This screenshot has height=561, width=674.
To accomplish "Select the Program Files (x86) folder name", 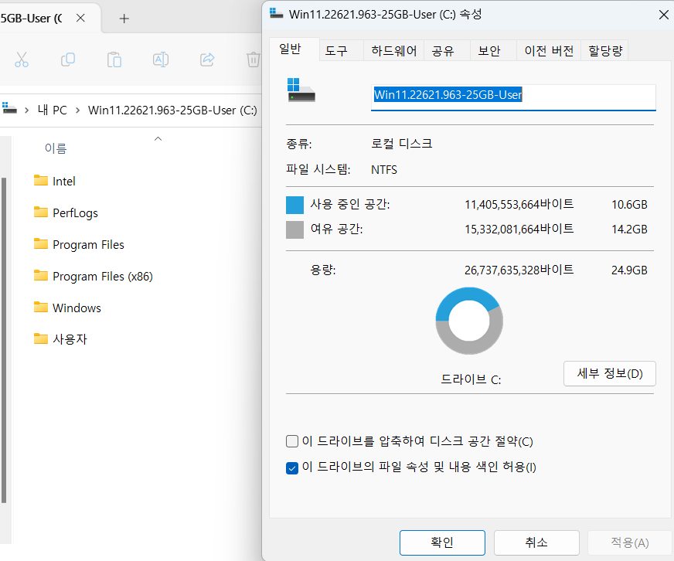I will (103, 276).
